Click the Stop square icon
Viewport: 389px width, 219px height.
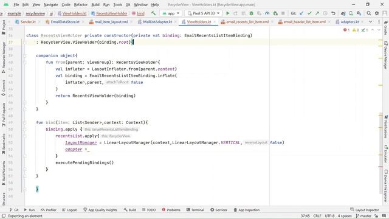(283, 13)
